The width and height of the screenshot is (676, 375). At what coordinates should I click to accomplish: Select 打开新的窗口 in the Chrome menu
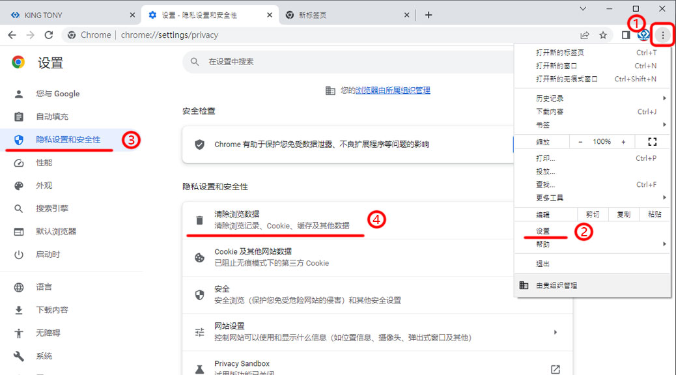coord(593,66)
